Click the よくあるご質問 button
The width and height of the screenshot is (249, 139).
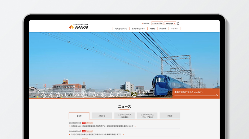pos(157,23)
